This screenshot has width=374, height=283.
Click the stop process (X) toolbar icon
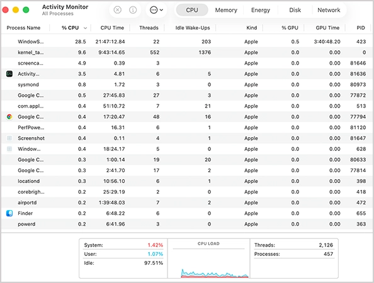[x=117, y=10]
